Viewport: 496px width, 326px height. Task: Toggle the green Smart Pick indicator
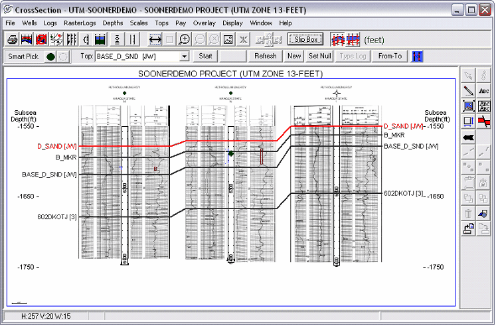[50, 56]
